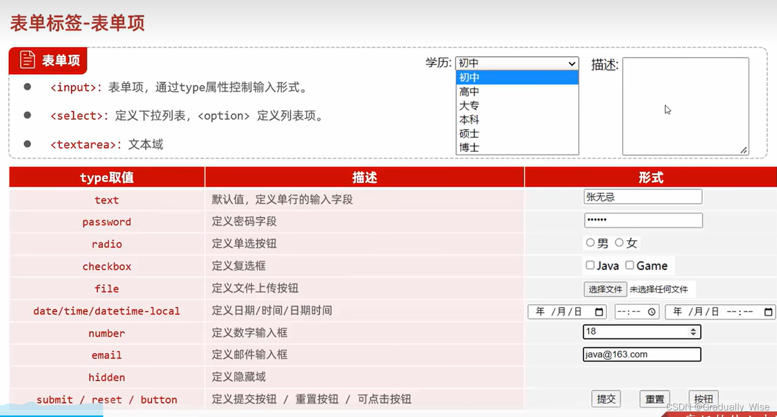Click the radio type cell
The height and width of the screenshot is (417, 777).
107,244
